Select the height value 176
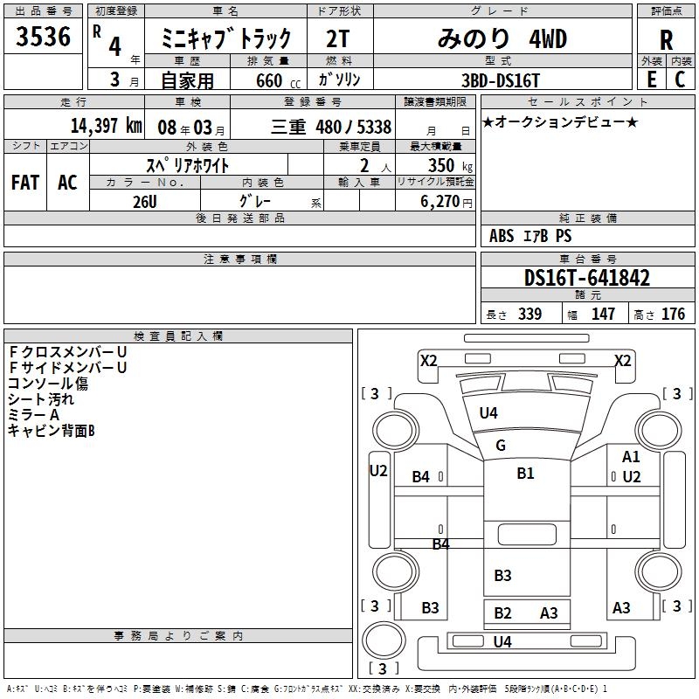The image size is (699, 699). [673, 314]
